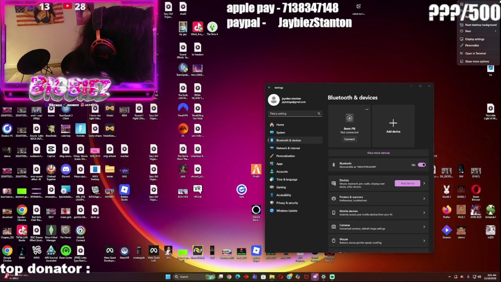Select Open in Terminal from context menu
Viewport: 501px width, 282px height.
pyautogui.click(x=475, y=53)
